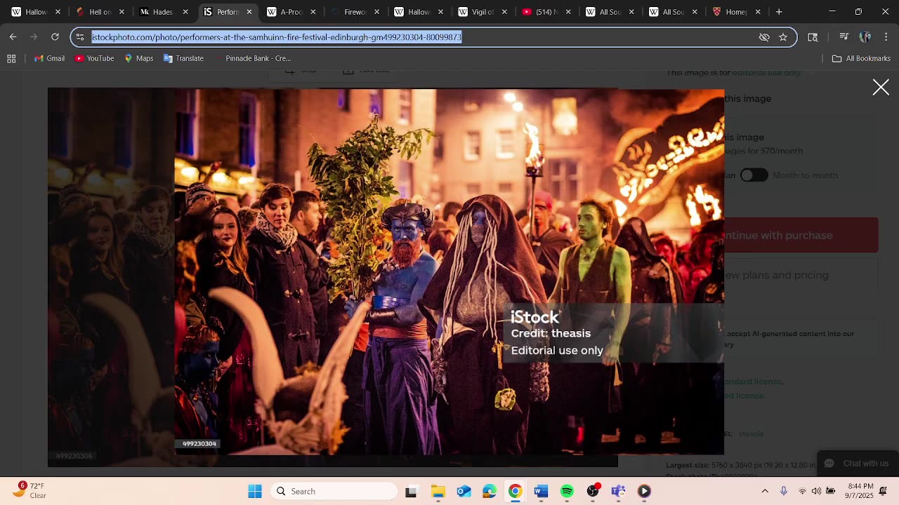Reload the iStock page

pos(55,36)
